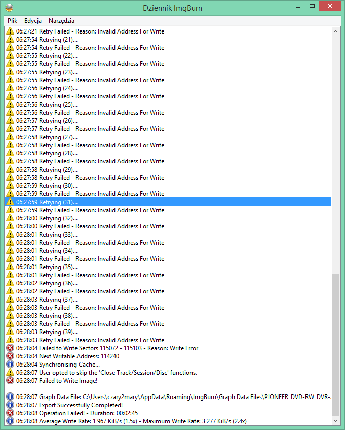
Task: Click the scrollbar down arrow
Action: click(x=335, y=421)
